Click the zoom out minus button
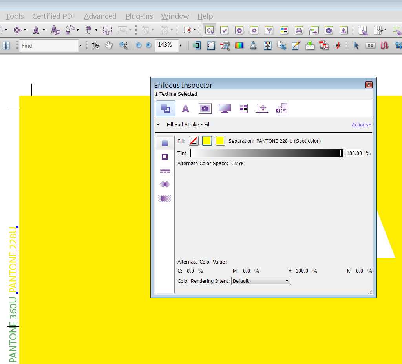The image size is (402, 364). [139, 45]
